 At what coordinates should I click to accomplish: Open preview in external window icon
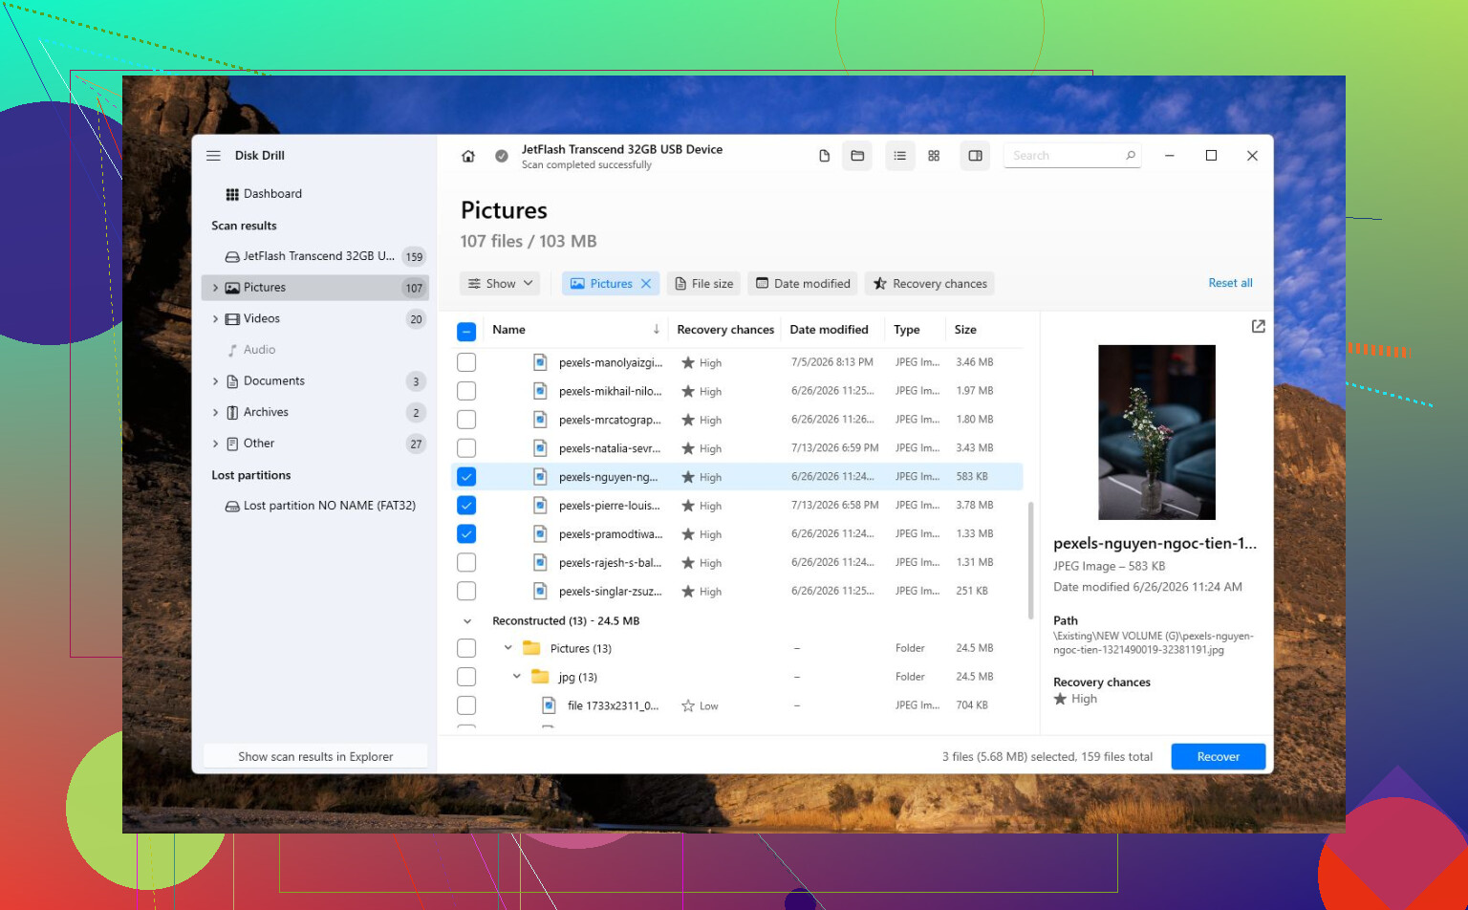[x=1258, y=327]
